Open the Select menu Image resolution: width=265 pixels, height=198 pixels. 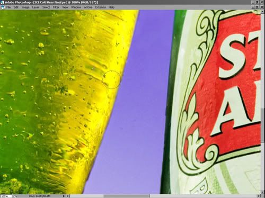pyautogui.click(x=46, y=7)
